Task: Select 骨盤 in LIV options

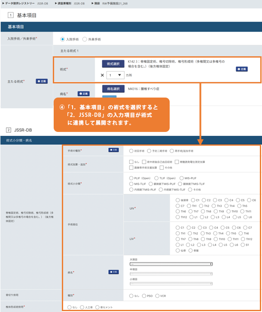Action: coord(192,250)
